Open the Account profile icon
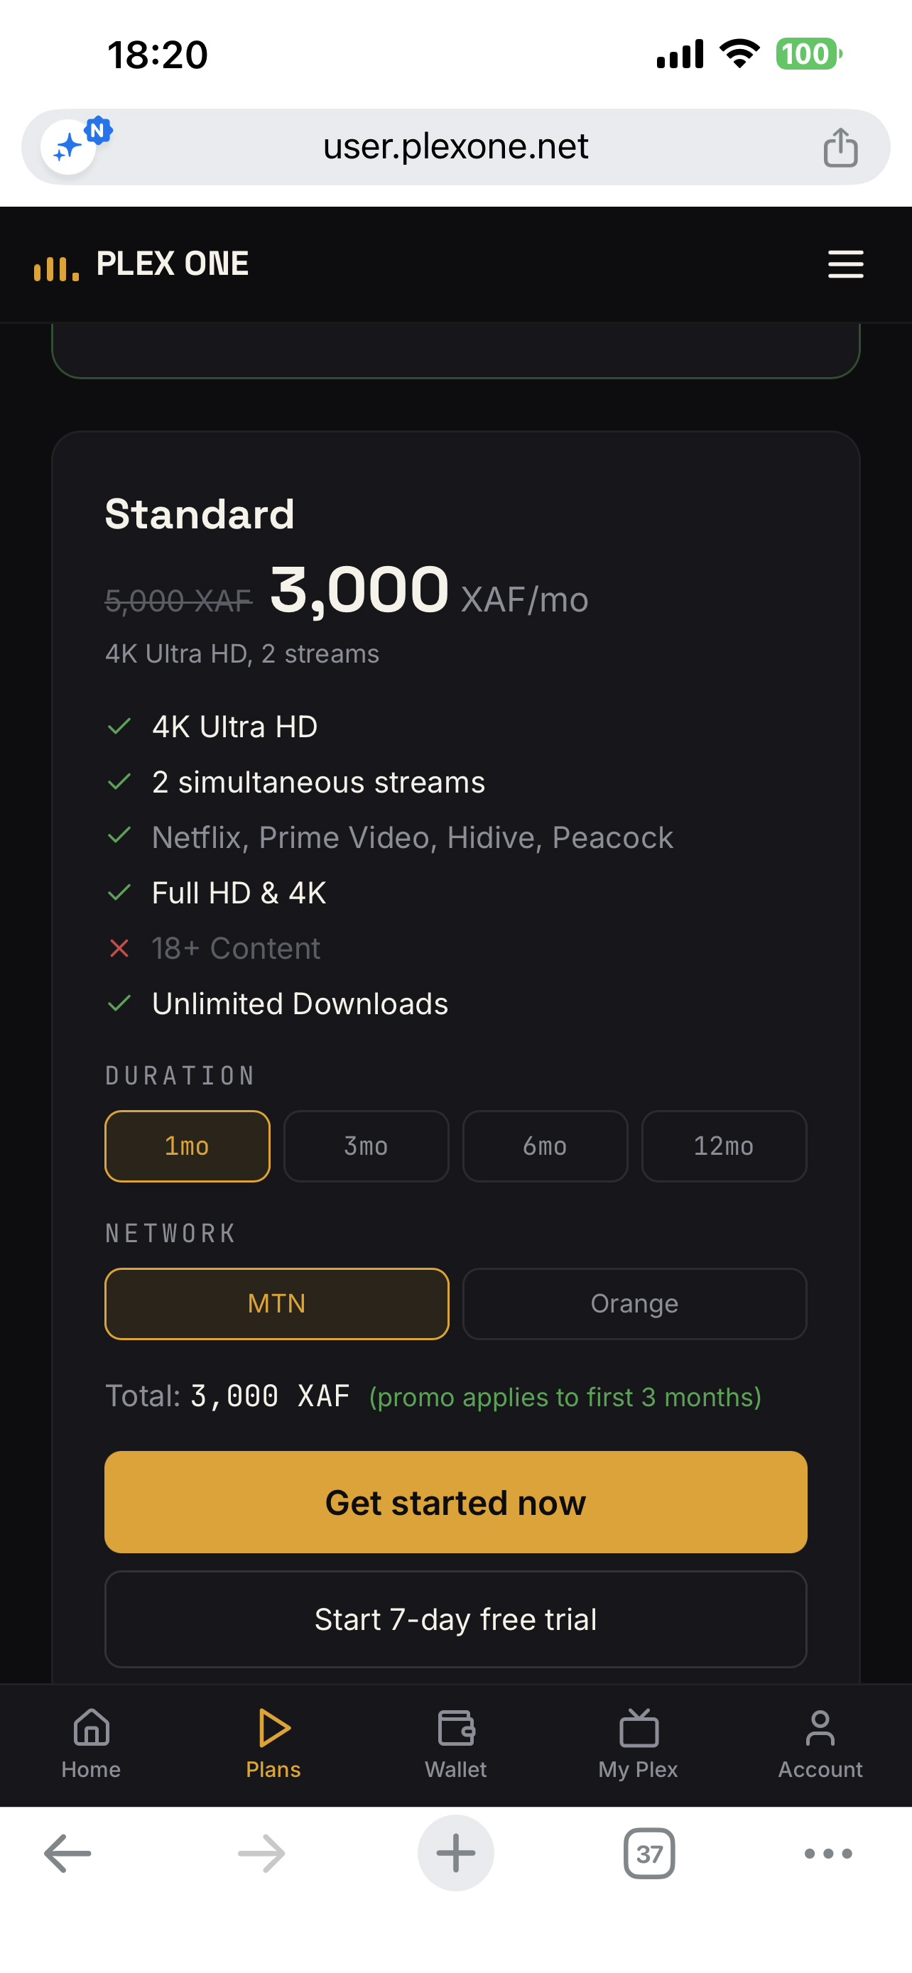This screenshot has width=912, height=1973. coord(820,1728)
